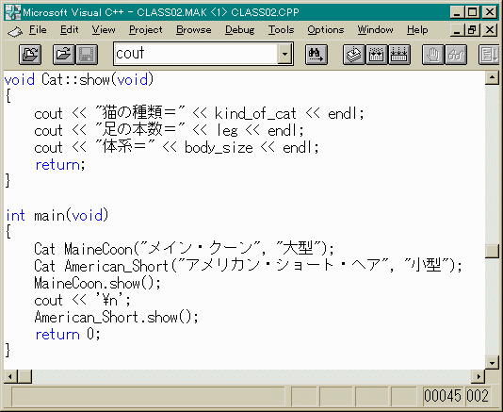Open the Options menu
The height and width of the screenshot is (412, 503).
coord(326,30)
